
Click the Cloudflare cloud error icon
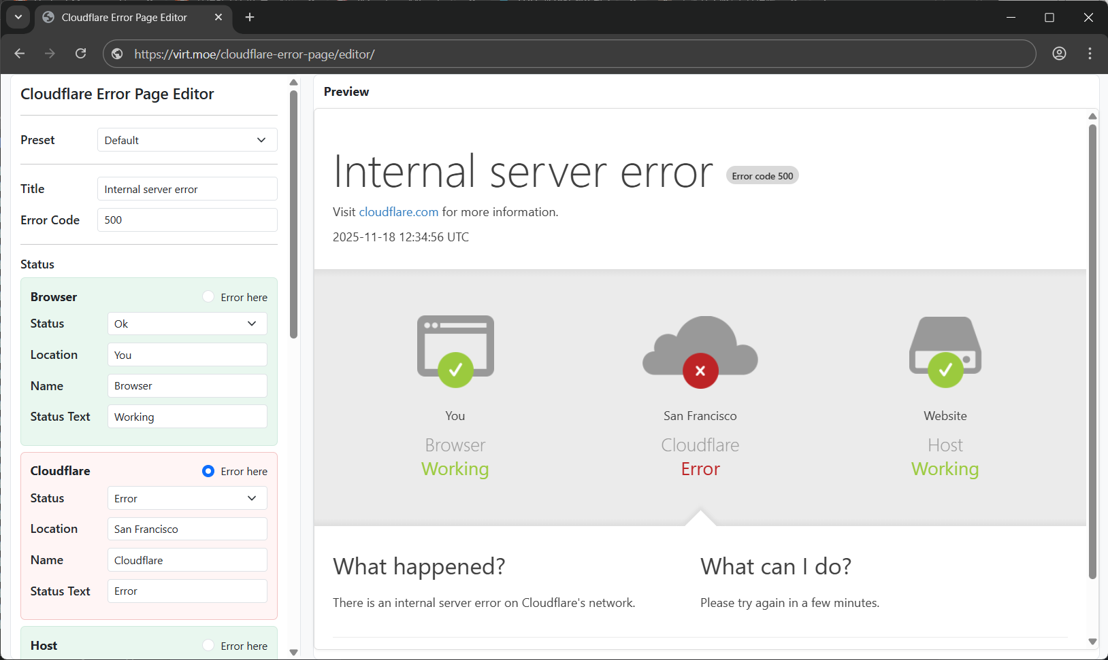tap(700, 349)
